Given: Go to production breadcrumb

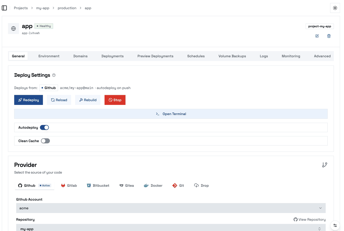Looking at the screenshot, I should pos(67,8).
